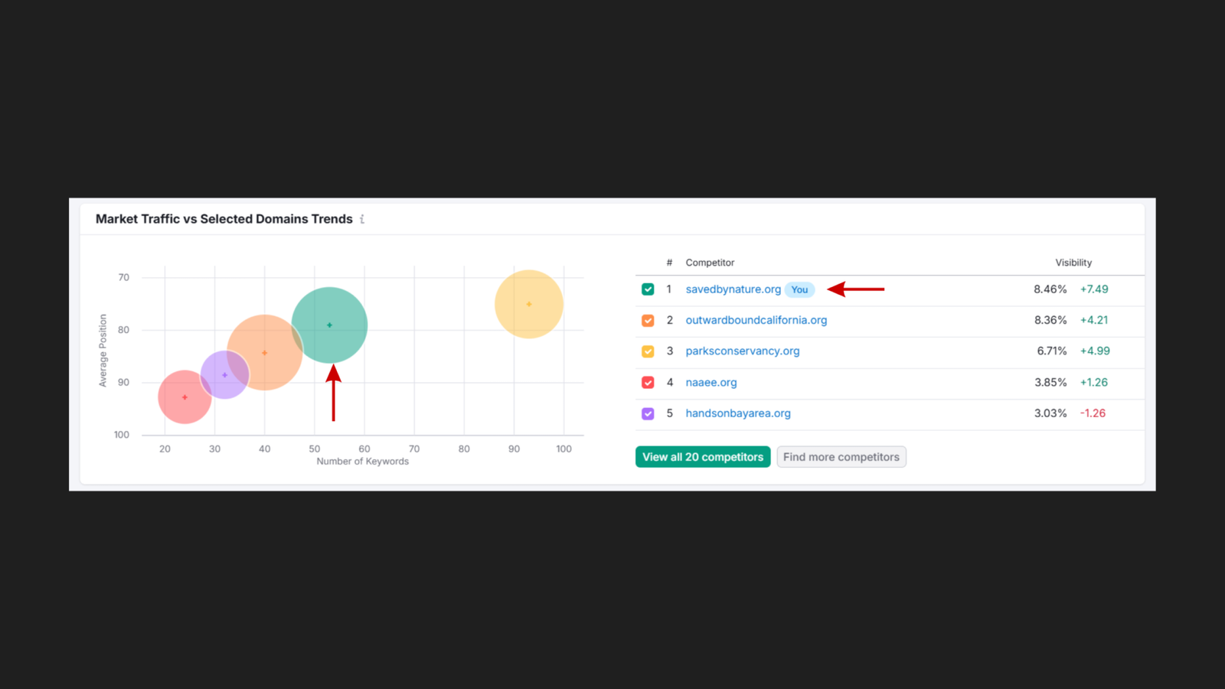Follow the handsonbayarea.org link

point(737,413)
